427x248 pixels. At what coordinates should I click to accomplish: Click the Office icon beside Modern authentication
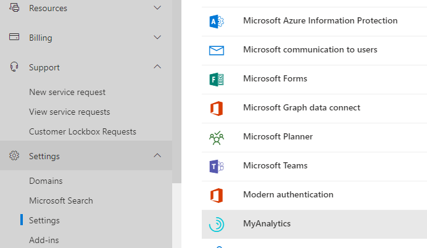[217, 196]
